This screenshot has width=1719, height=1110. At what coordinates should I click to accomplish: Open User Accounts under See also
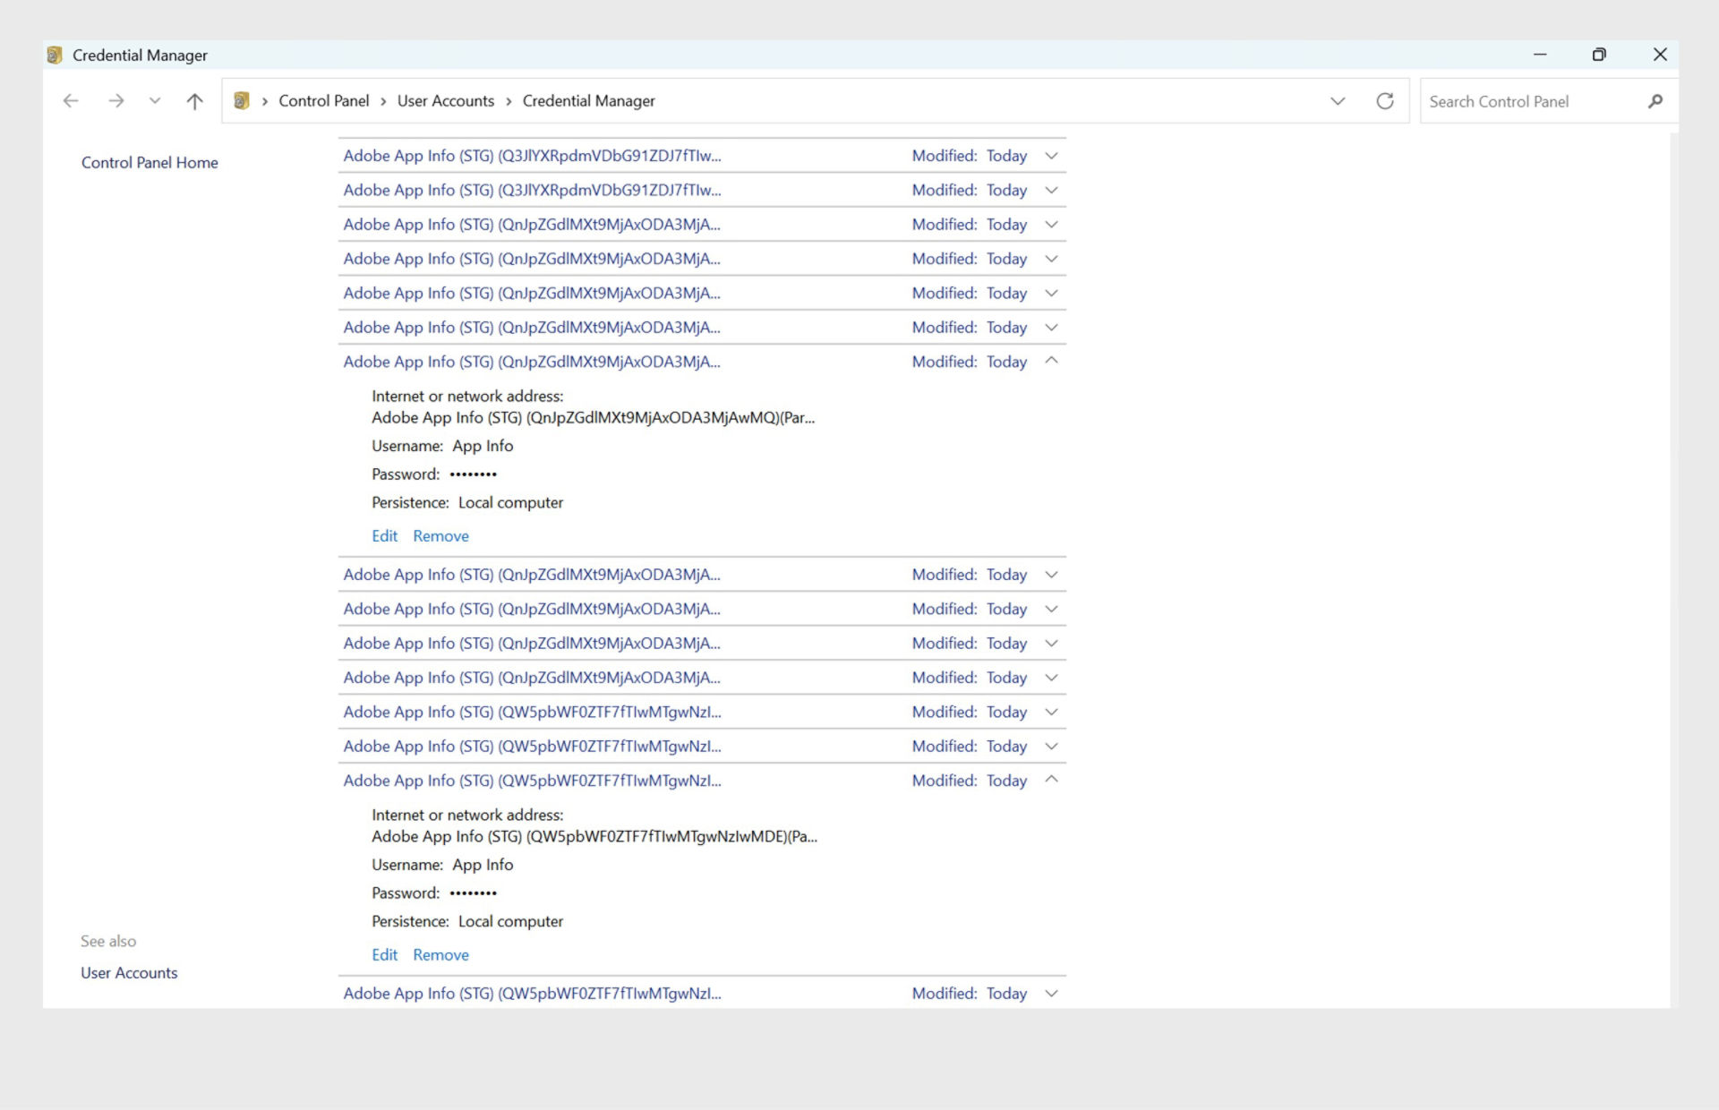coord(129,973)
